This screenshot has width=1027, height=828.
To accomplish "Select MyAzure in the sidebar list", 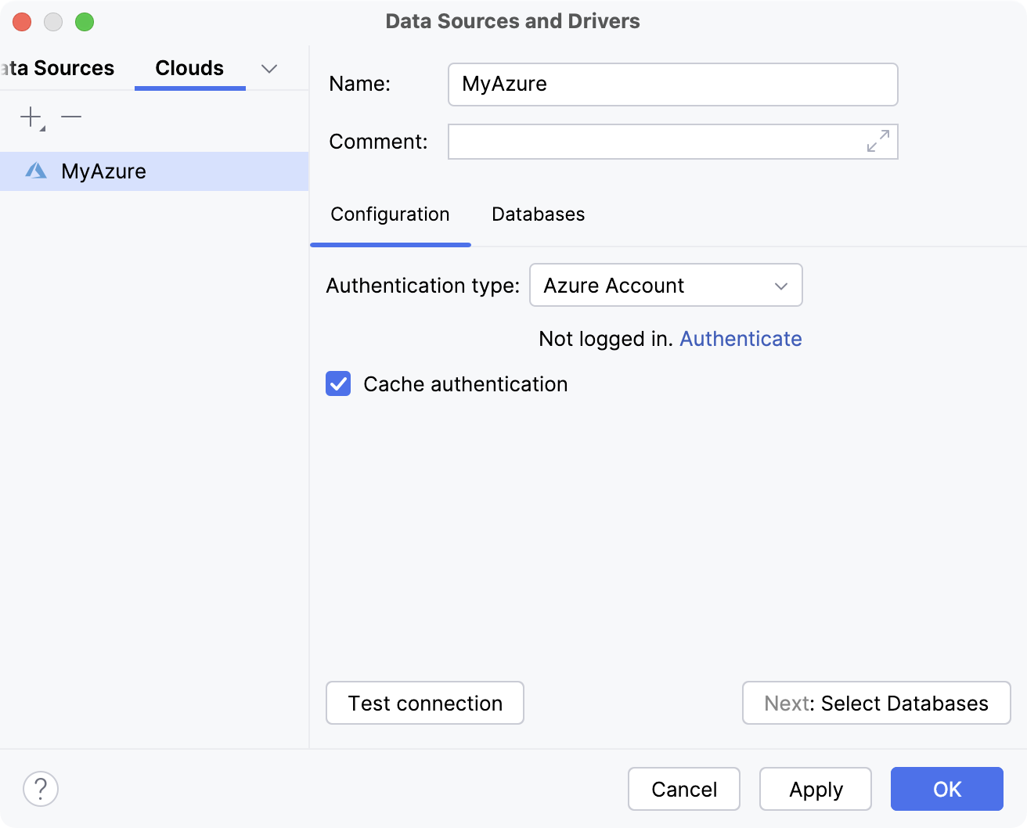I will coord(104,171).
